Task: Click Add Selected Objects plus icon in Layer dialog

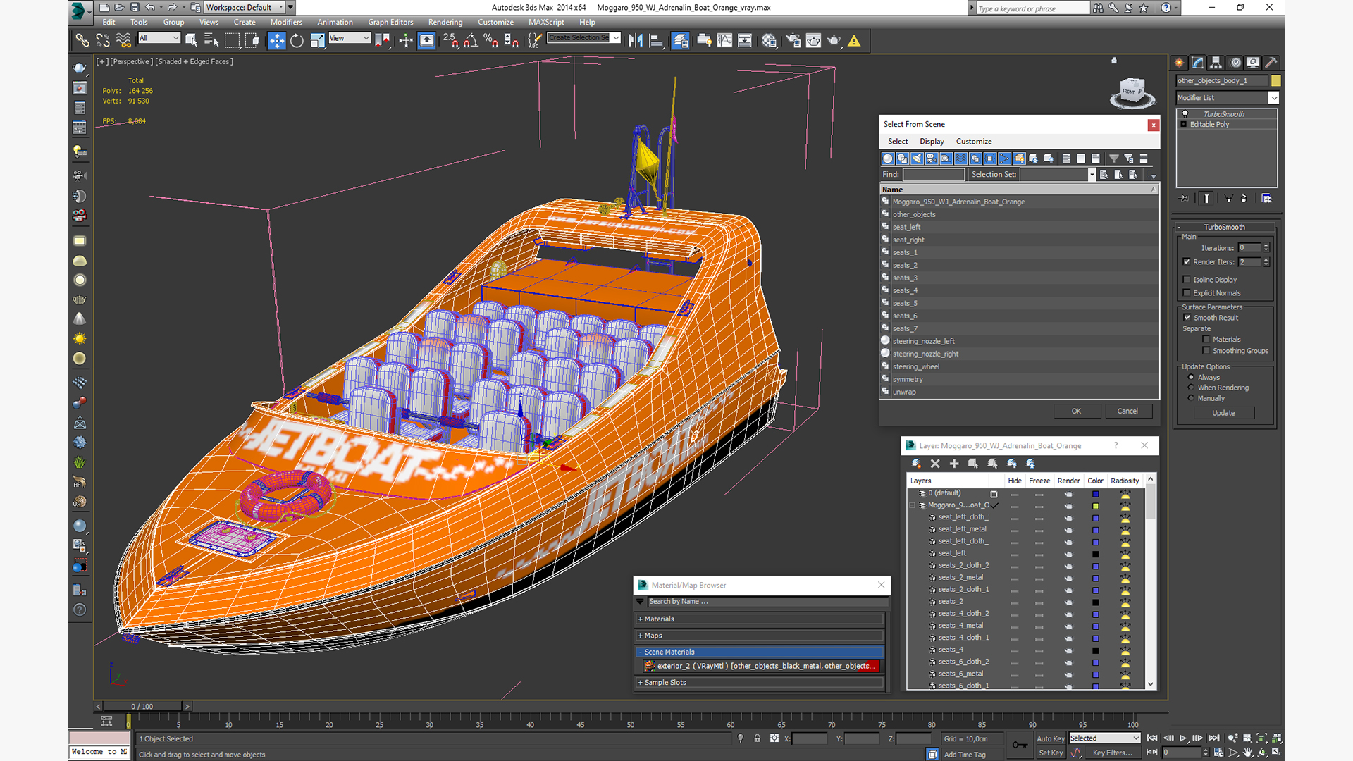Action: 954,464
